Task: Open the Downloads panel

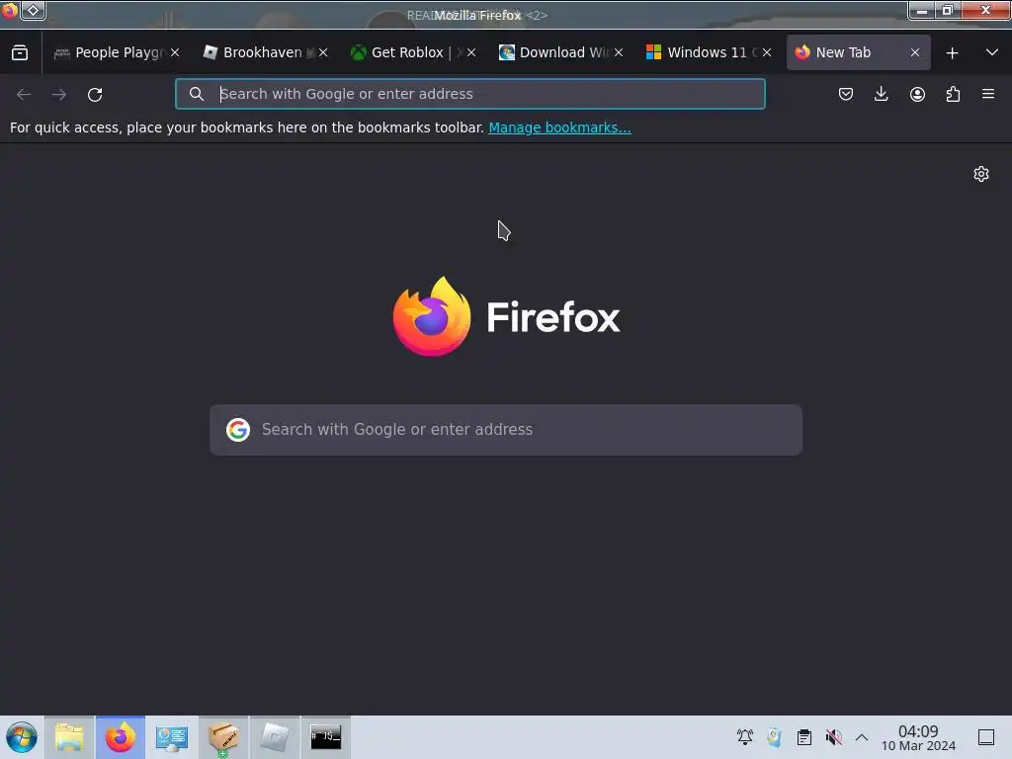Action: (881, 94)
